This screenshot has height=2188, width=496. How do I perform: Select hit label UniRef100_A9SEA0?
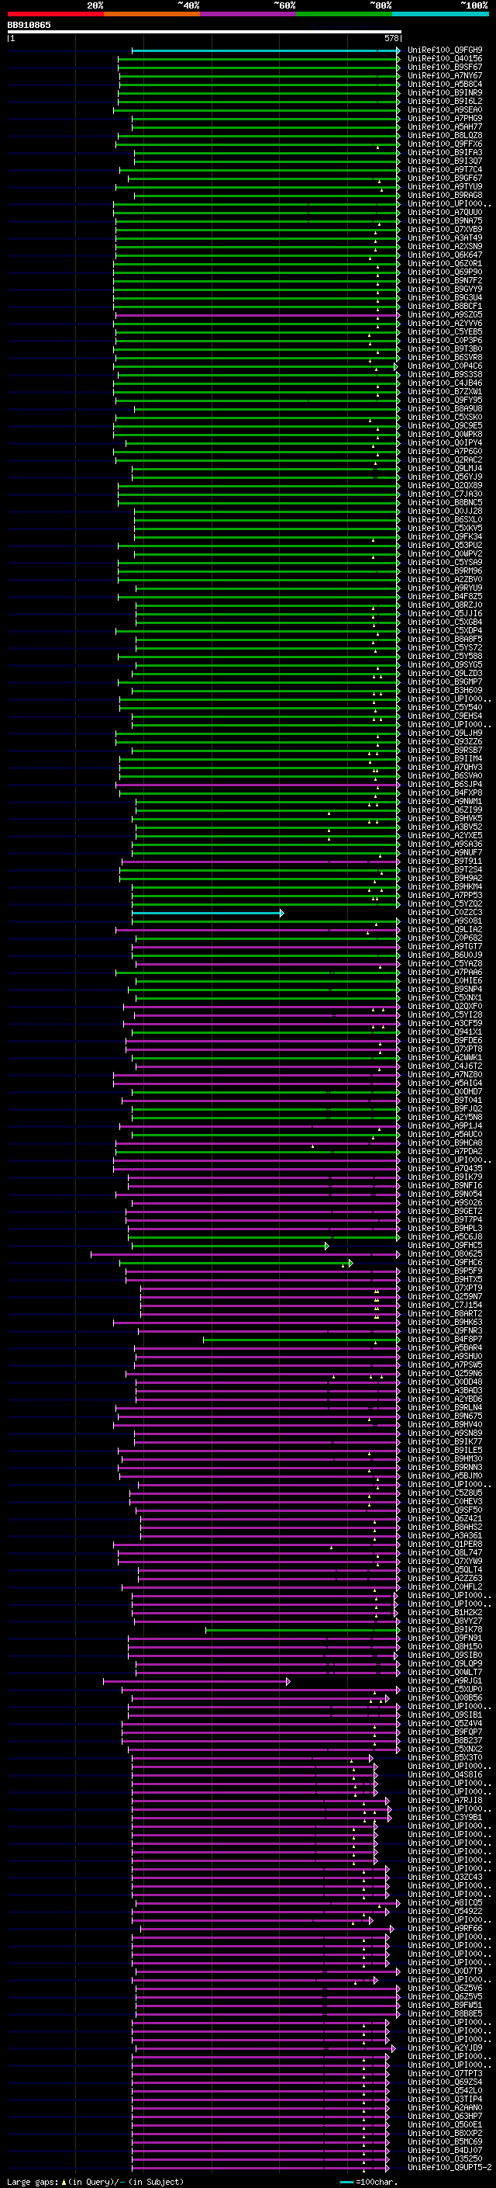[445, 109]
